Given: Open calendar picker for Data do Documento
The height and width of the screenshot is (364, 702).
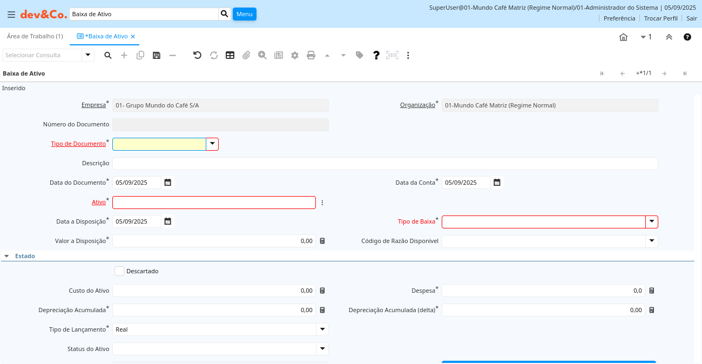Looking at the screenshot, I should point(168,183).
